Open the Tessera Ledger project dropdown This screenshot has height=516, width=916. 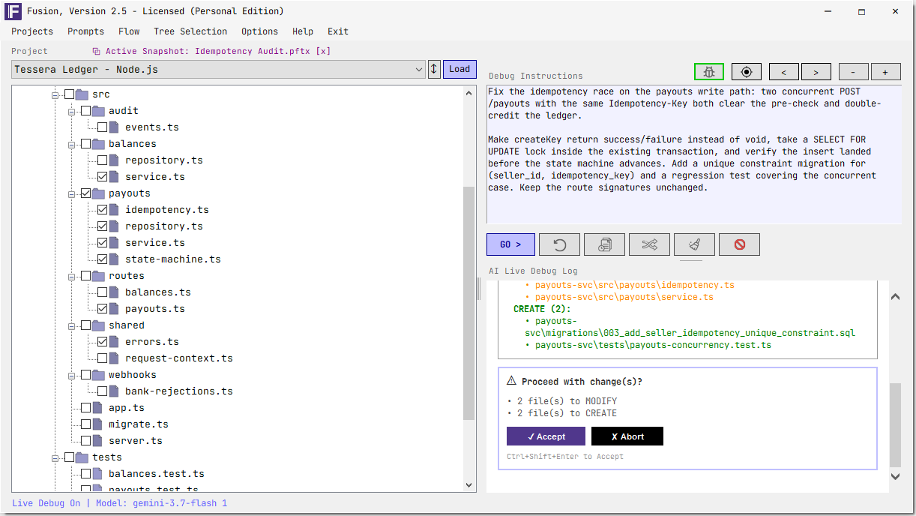click(x=219, y=70)
